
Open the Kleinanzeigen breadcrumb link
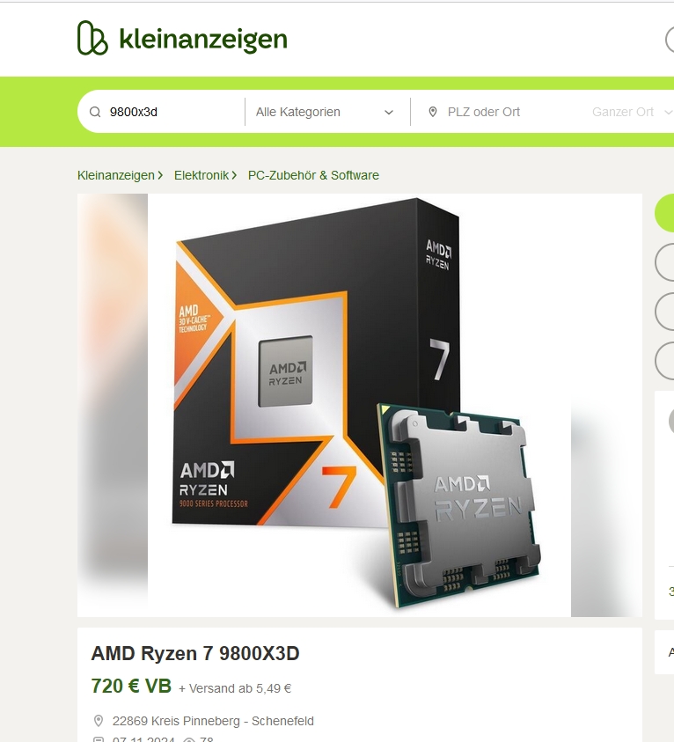116,175
